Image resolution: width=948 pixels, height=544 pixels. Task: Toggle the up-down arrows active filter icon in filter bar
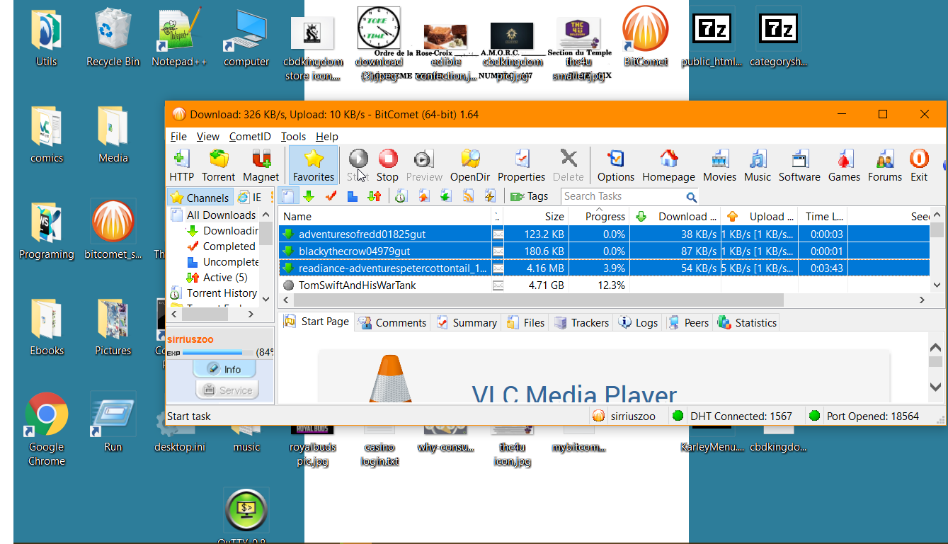[374, 196]
